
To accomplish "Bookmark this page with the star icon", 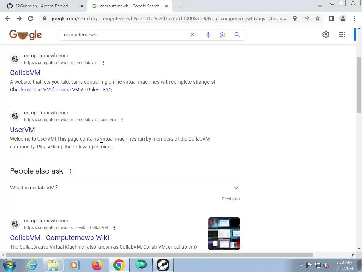I will 317,18.
